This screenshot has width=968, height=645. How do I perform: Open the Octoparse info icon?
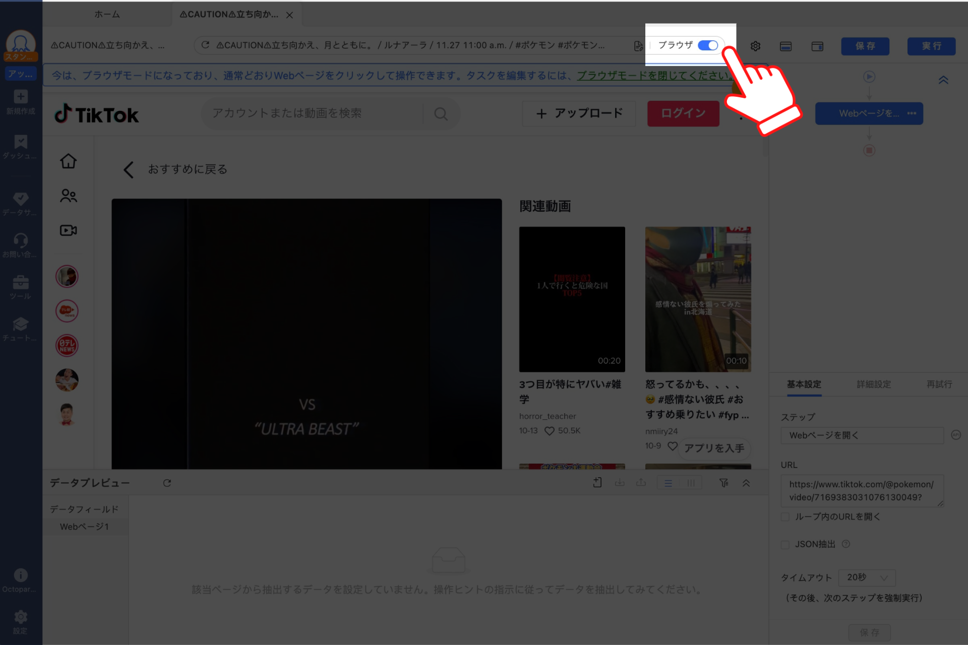[x=21, y=580]
